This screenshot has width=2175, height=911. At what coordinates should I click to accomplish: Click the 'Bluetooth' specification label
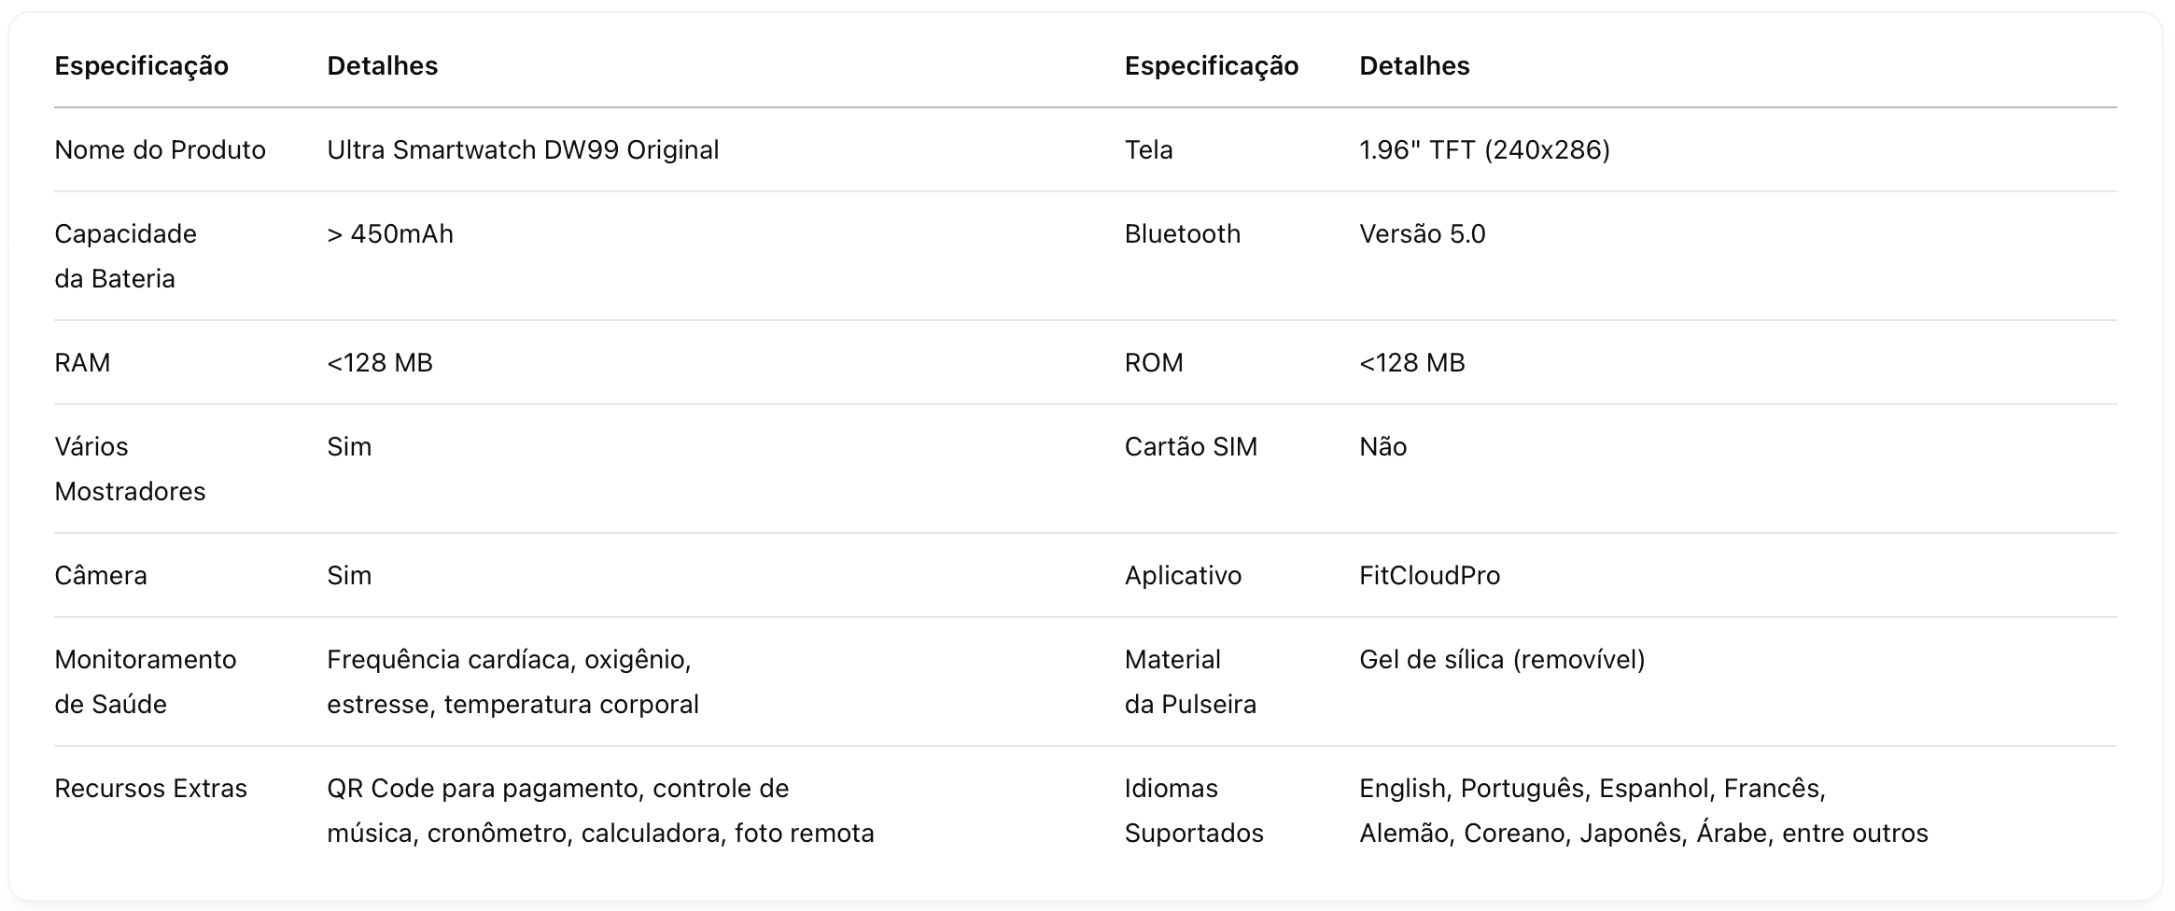point(1183,233)
